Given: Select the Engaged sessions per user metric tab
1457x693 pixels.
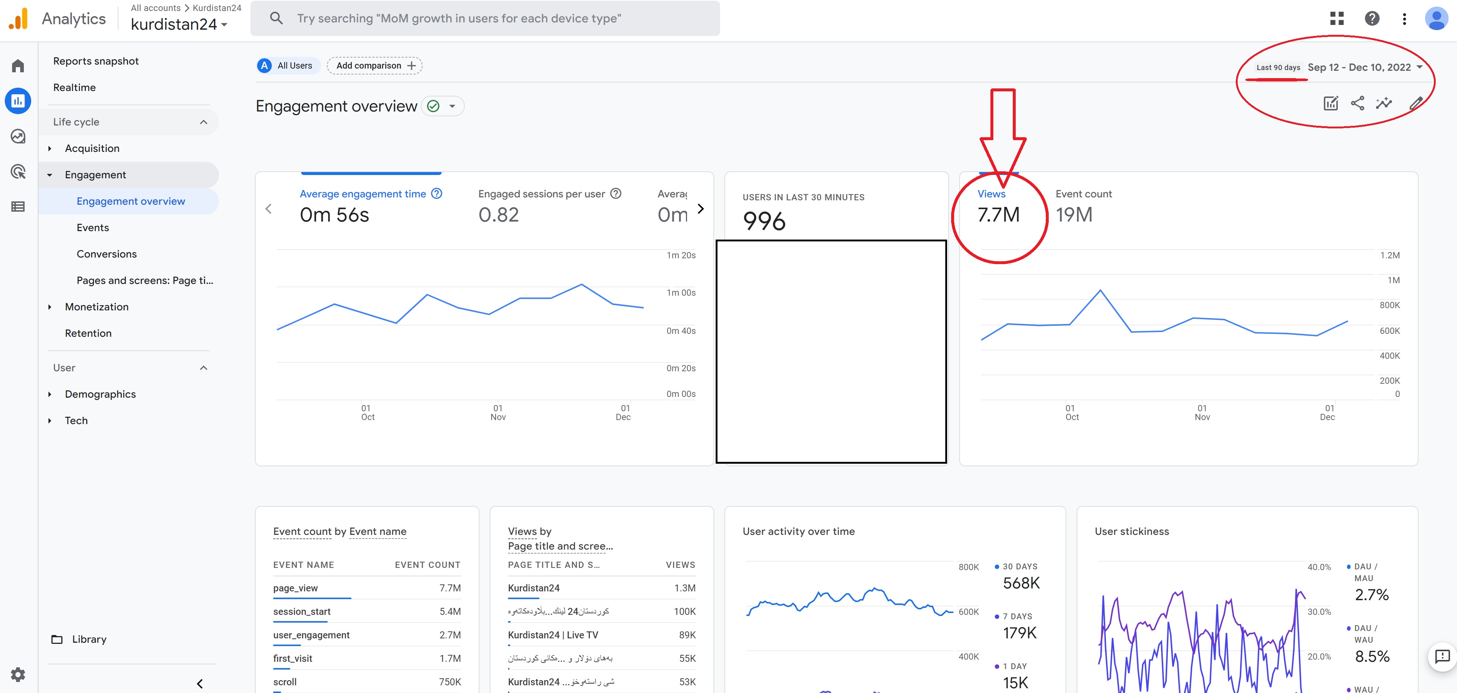Looking at the screenshot, I should click(x=550, y=207).
